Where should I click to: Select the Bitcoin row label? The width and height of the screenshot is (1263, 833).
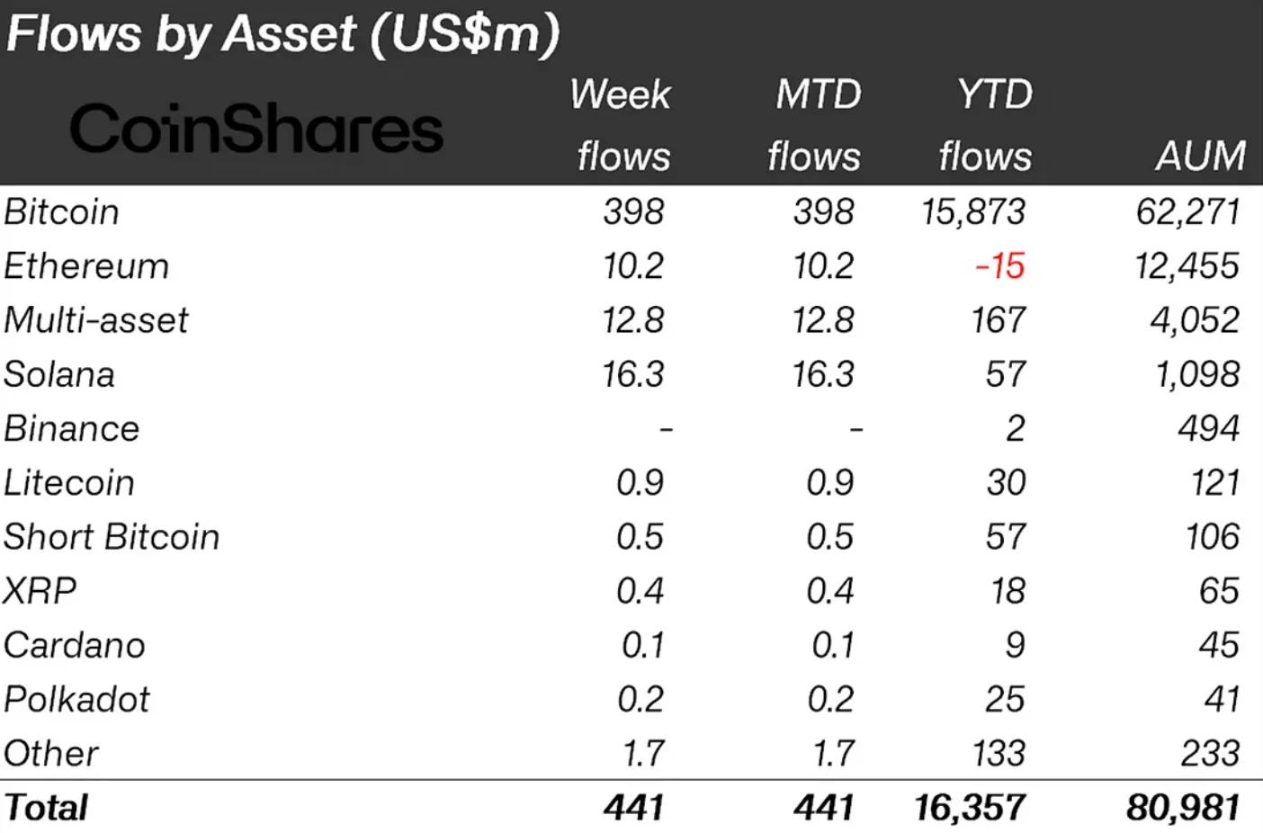click(x=62, y=212)
